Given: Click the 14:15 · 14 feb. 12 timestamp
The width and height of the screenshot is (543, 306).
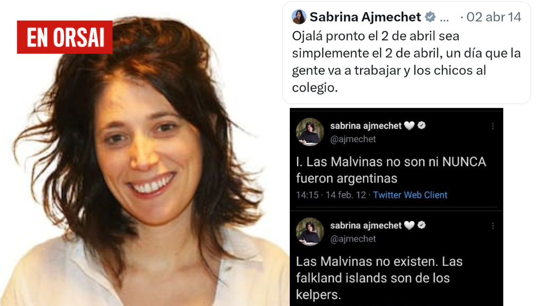Looking at the screenshot, I should tap(331, 195).
